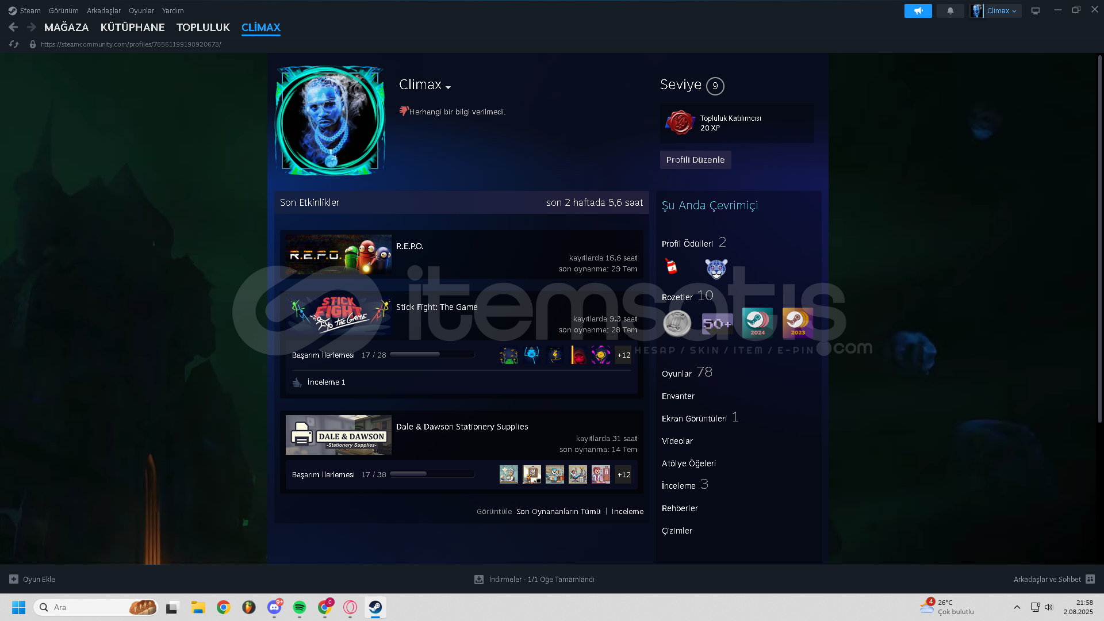The width and height of the screenshot is (1104, 621).
Task: Open the blue Stick Fight achievement icon
Action: 532,355
